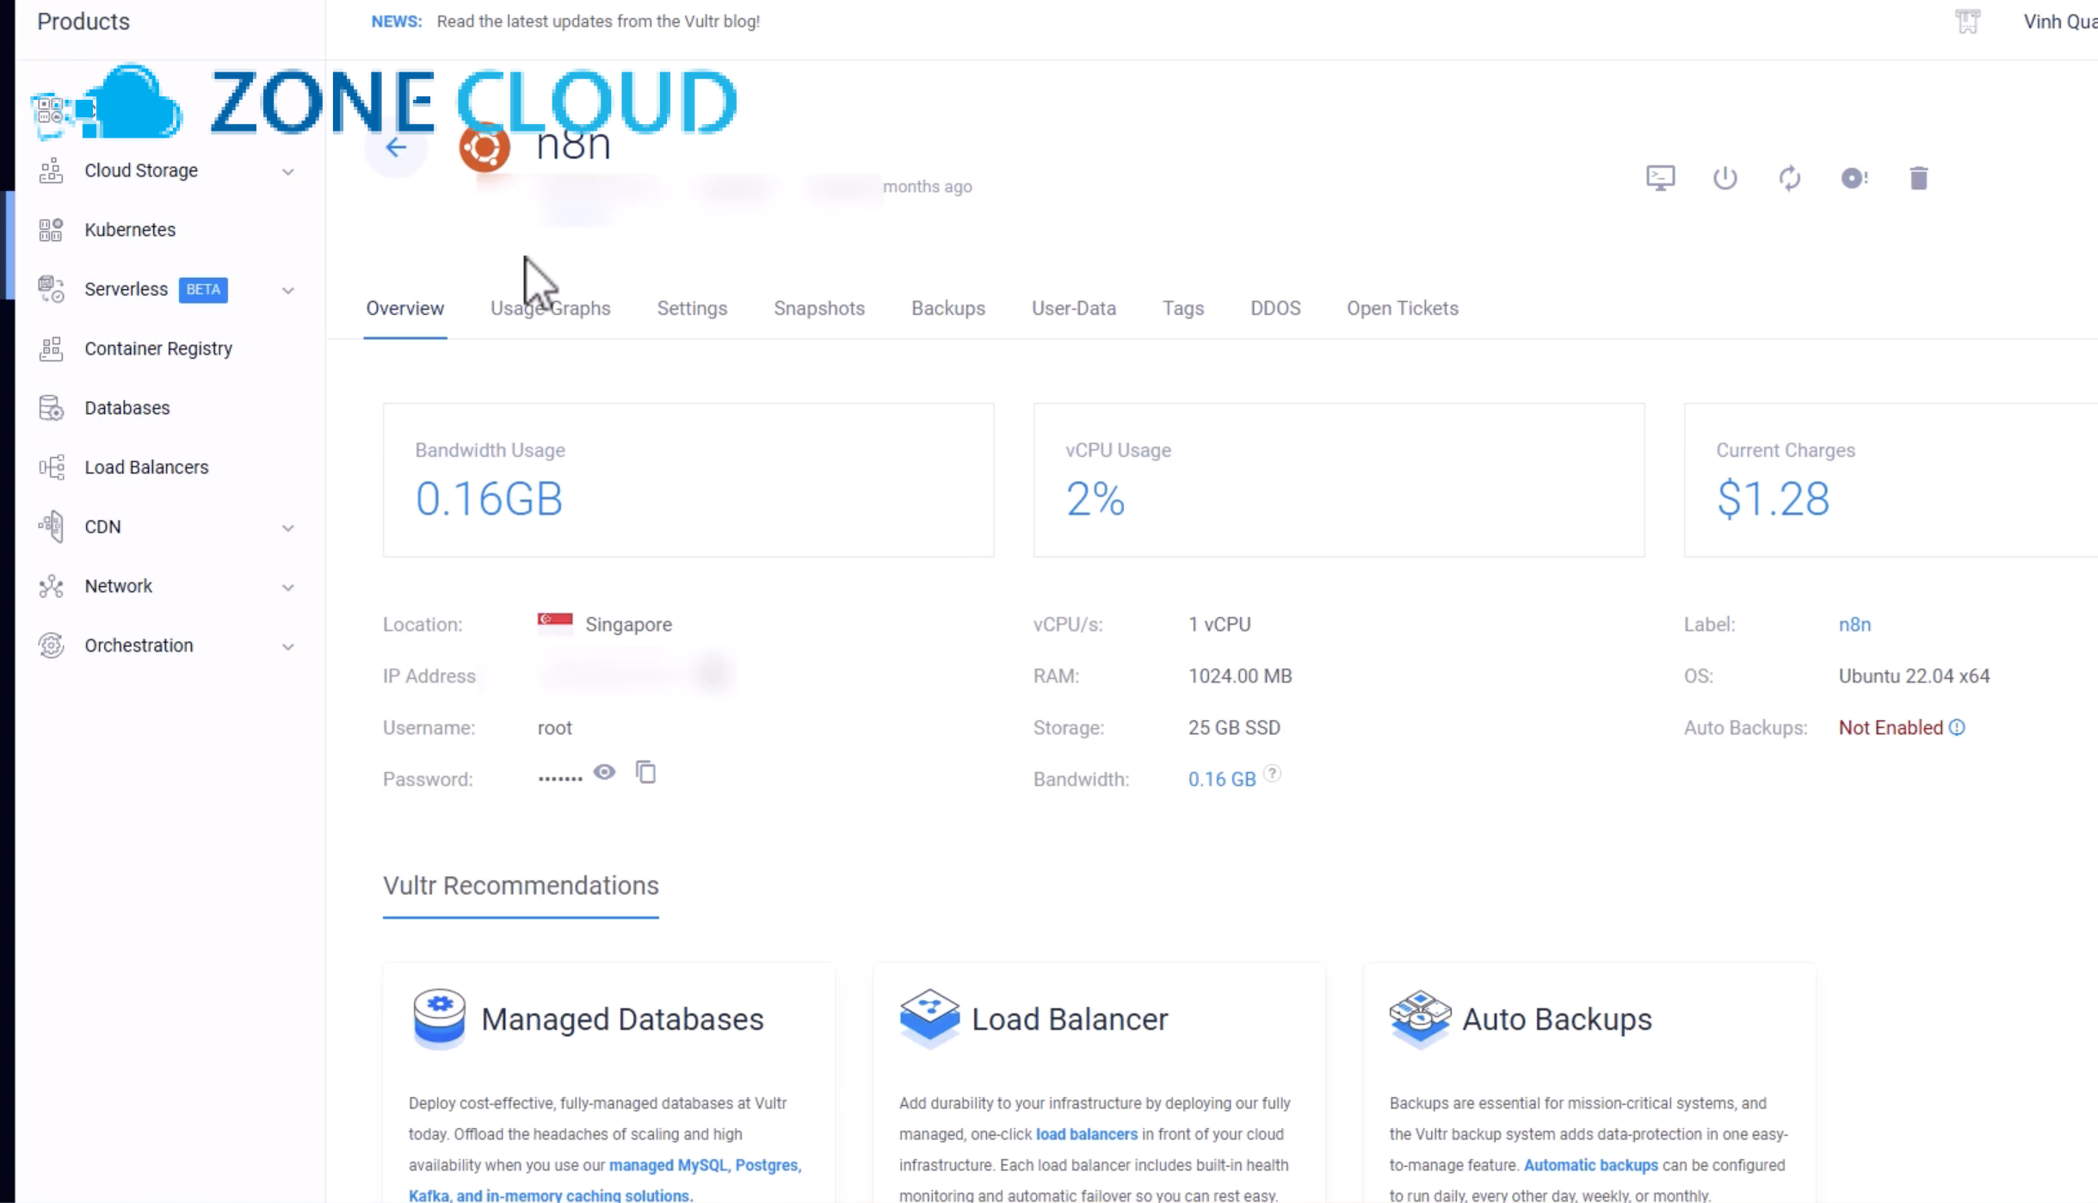Viewport: 2098px width, 1203px height.
Task: Open Databases from the sidebar
Action: click(x=127, y=408)
